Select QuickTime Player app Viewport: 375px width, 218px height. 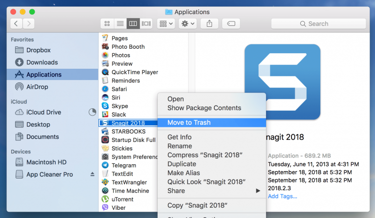pyautogui.click(x=135, y=72)
